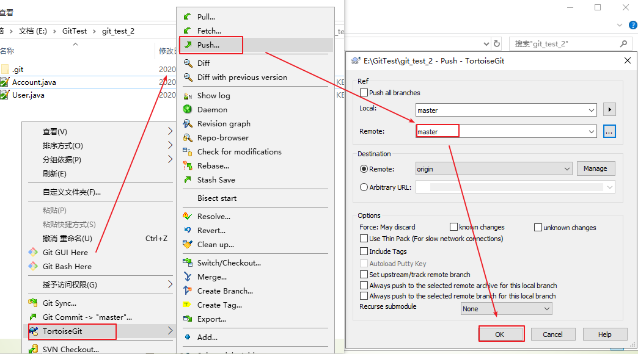The image size is (638, 354).
Task: Click the Repo-browser icon
Action: (x=187, y=138)
